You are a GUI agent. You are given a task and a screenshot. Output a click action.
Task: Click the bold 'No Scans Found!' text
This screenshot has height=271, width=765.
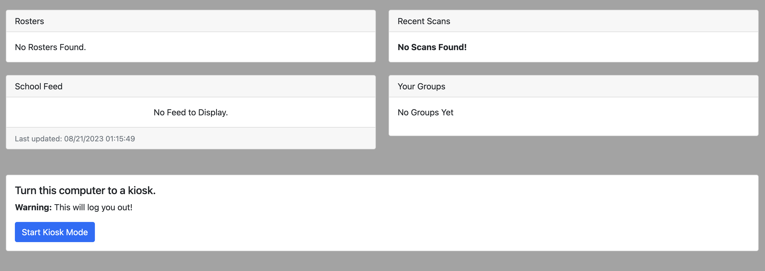tap(432, 47)
